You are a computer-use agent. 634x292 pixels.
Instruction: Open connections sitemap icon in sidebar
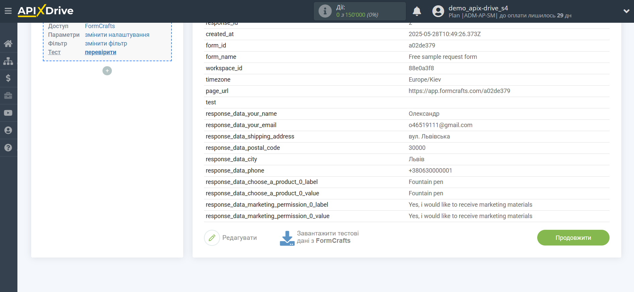point(8,61)
